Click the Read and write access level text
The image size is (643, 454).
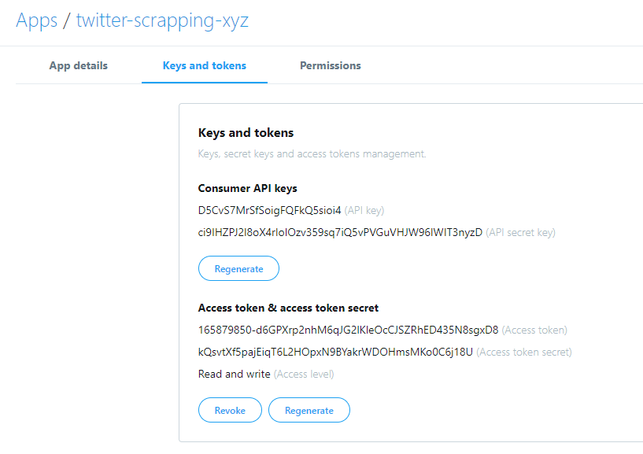point(234,374)
